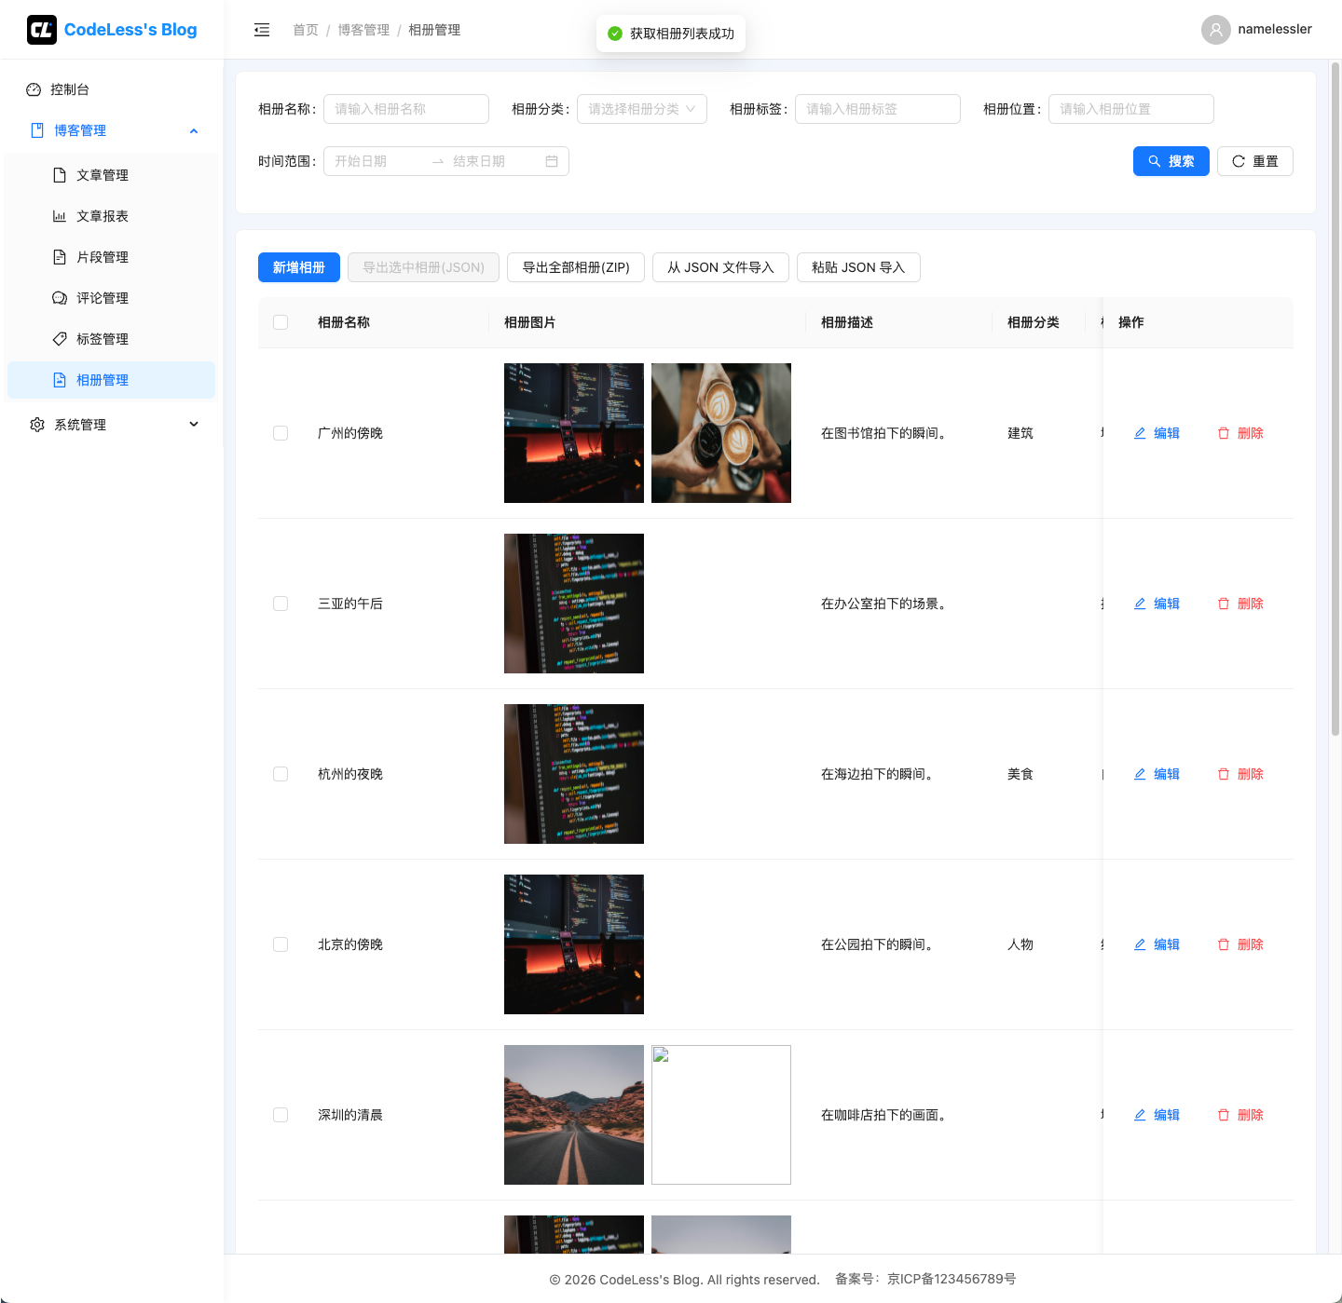Check the 北京的傍晚 row checkbox
The width and height of the screenshot is (1342, 1303).
(281, 944)
